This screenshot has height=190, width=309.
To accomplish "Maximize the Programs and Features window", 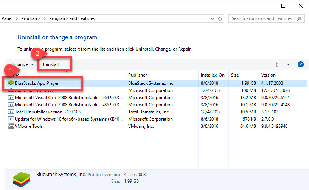I will coord(283,6).
